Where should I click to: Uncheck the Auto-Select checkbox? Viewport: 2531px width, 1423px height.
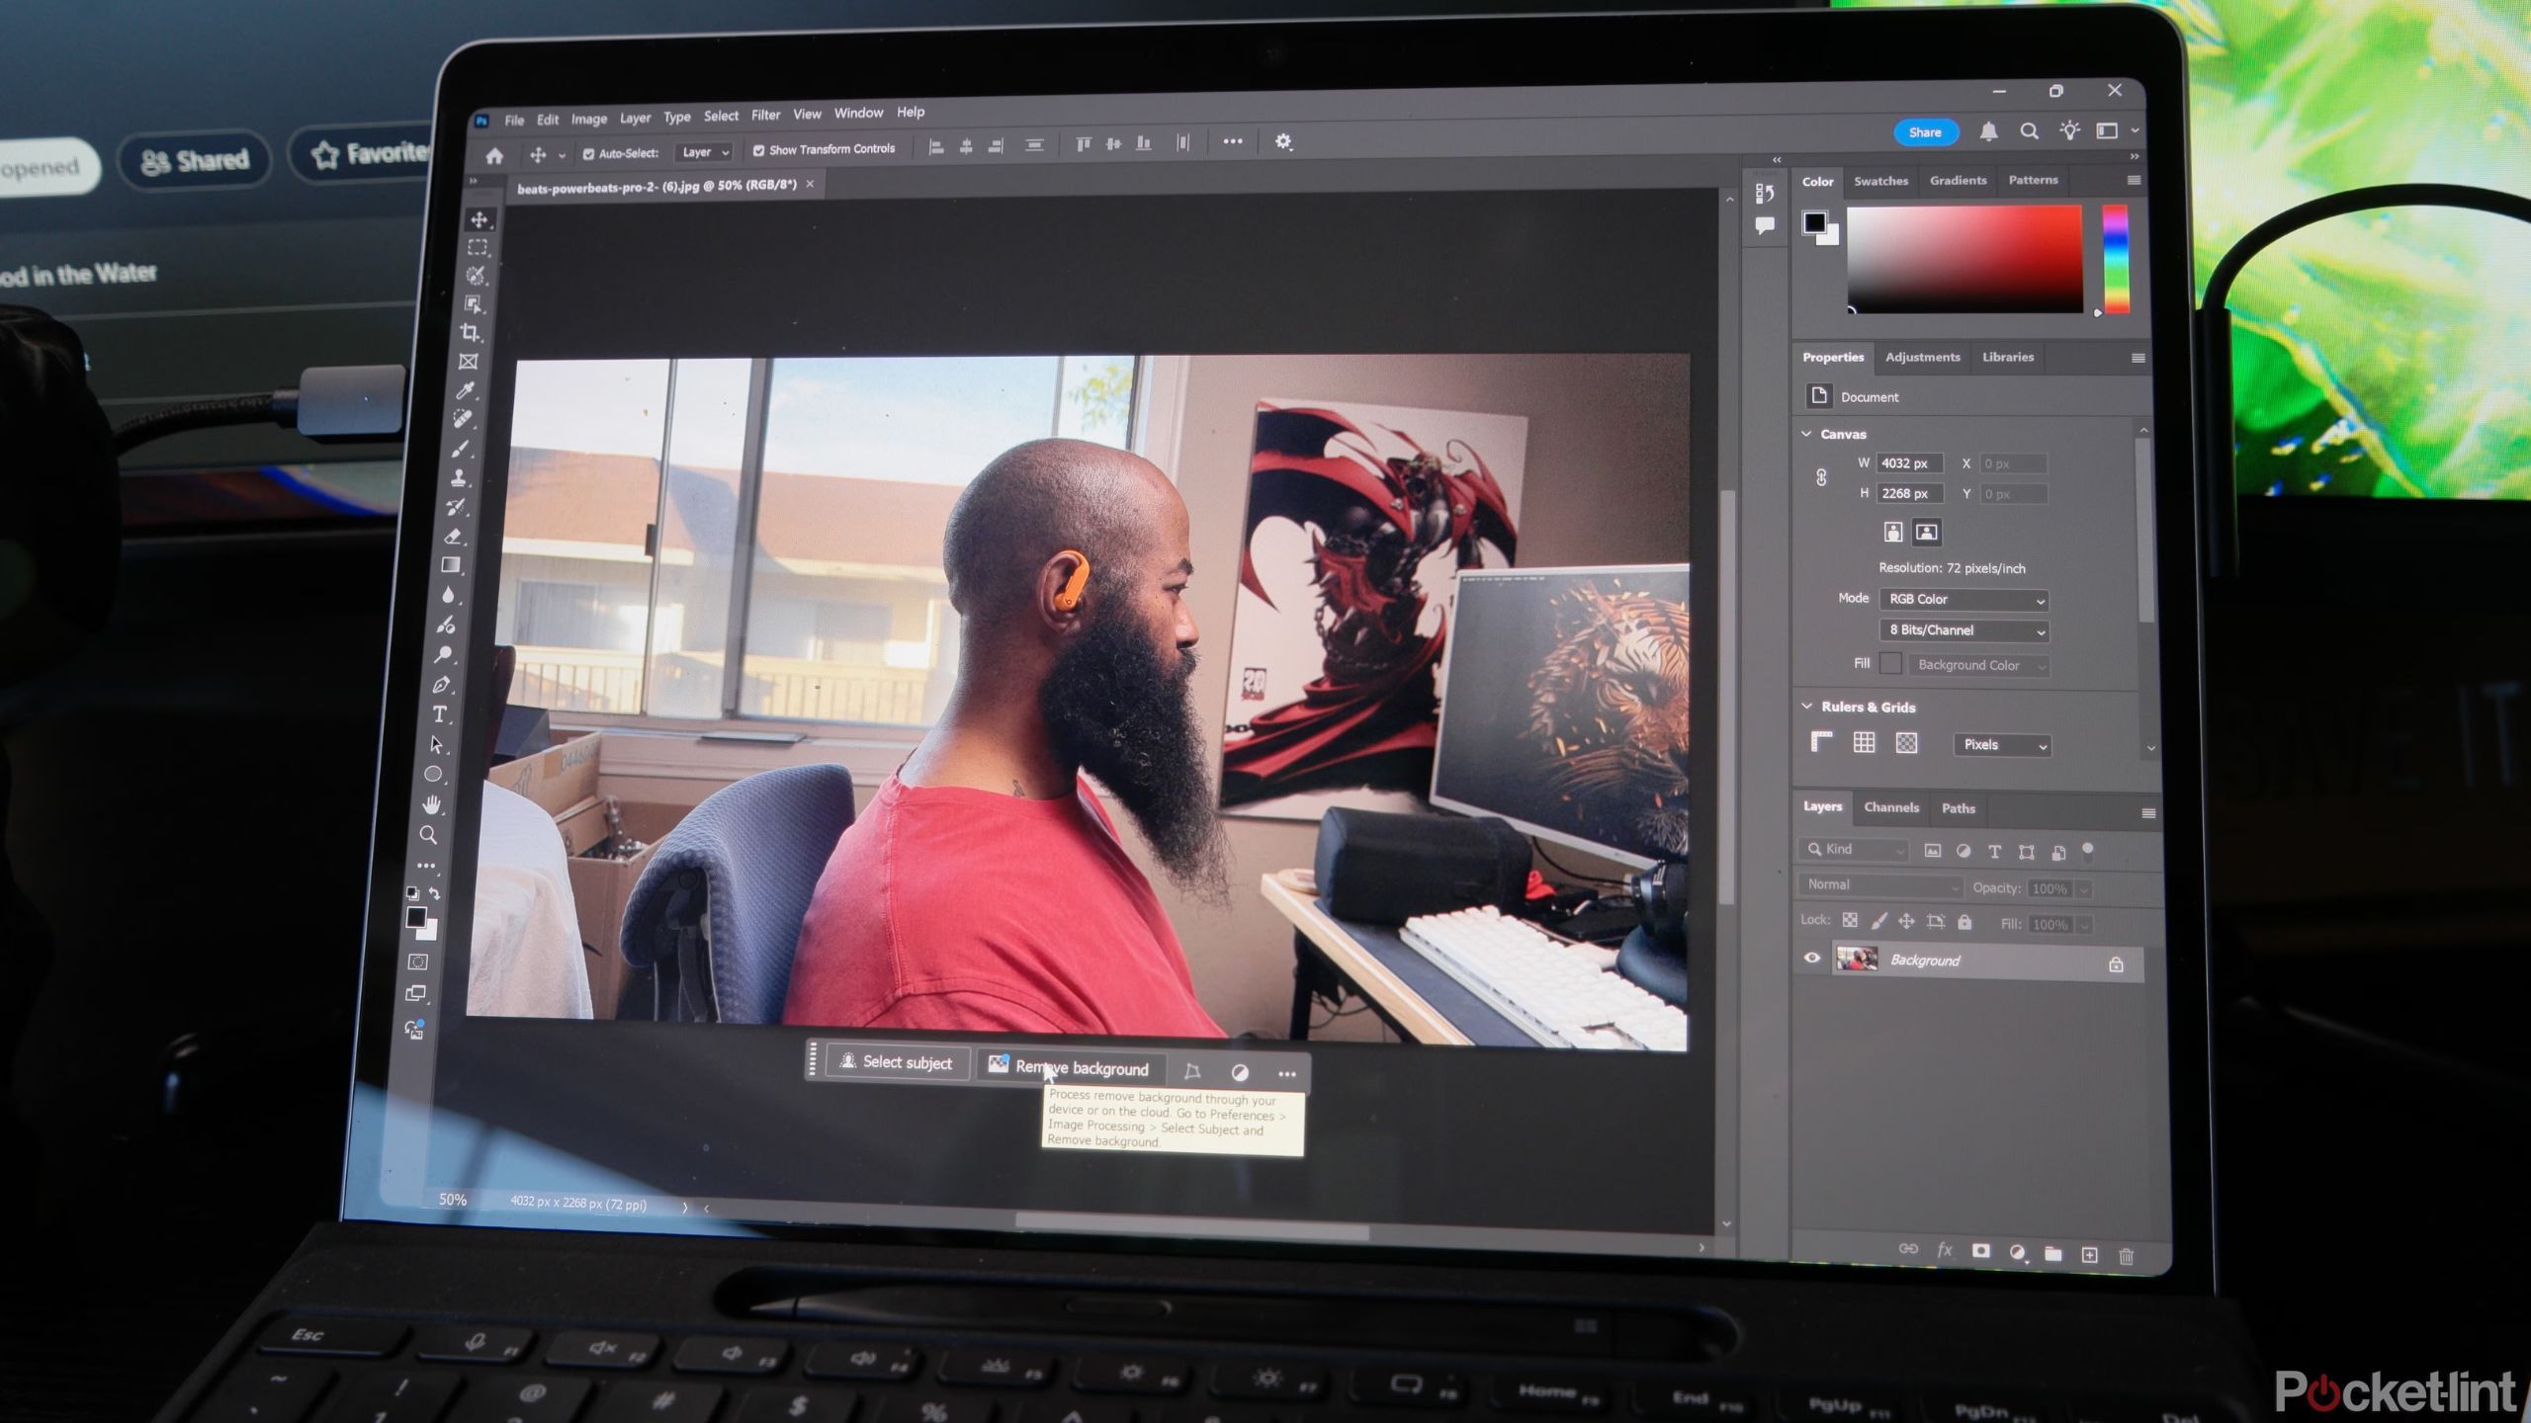pos(588,153)
